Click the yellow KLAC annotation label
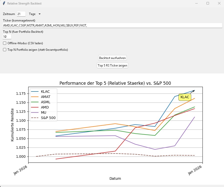The image size is (224, 187). [x=185, y=97]
